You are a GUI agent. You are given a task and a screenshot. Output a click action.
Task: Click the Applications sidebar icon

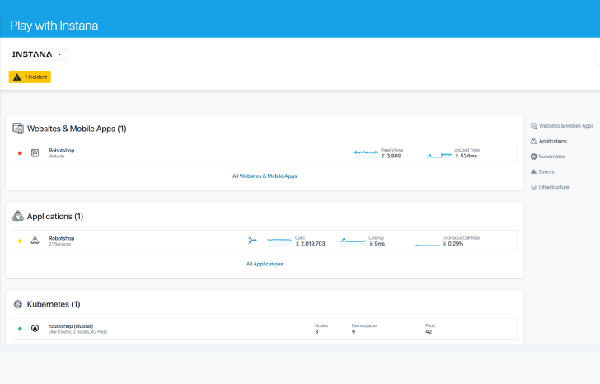(533, 141)
